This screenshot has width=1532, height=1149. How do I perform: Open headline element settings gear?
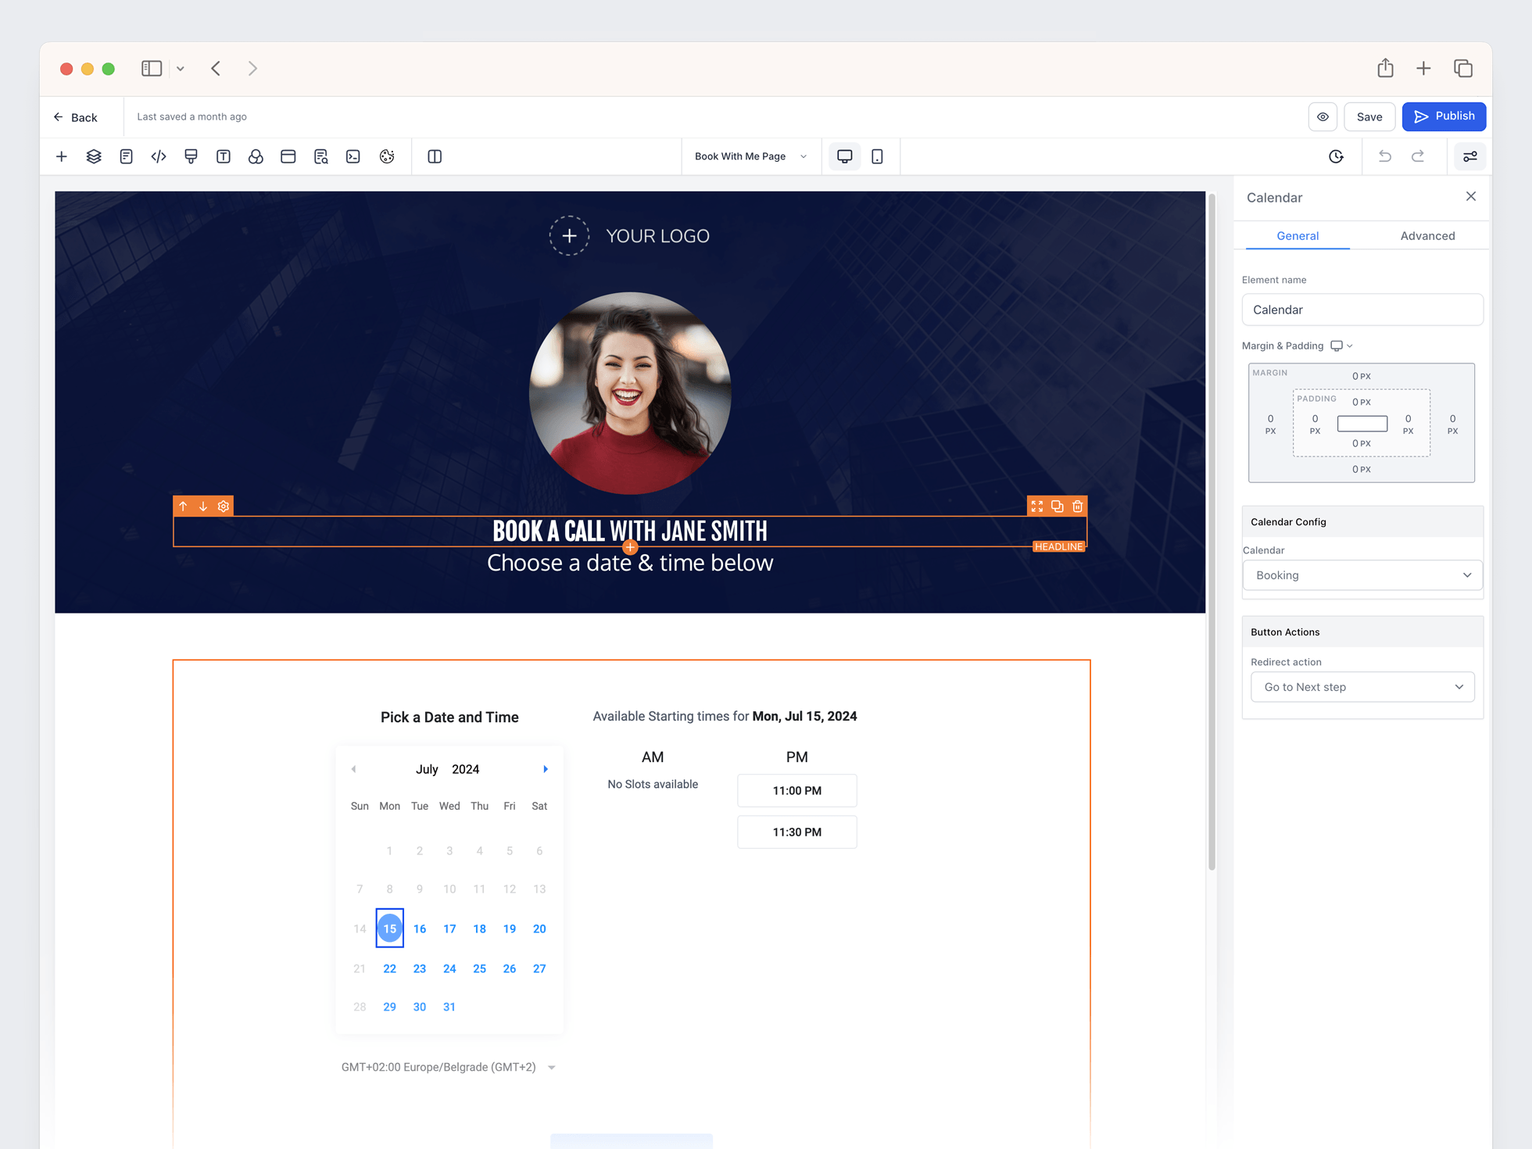click(x=224, y=506)
